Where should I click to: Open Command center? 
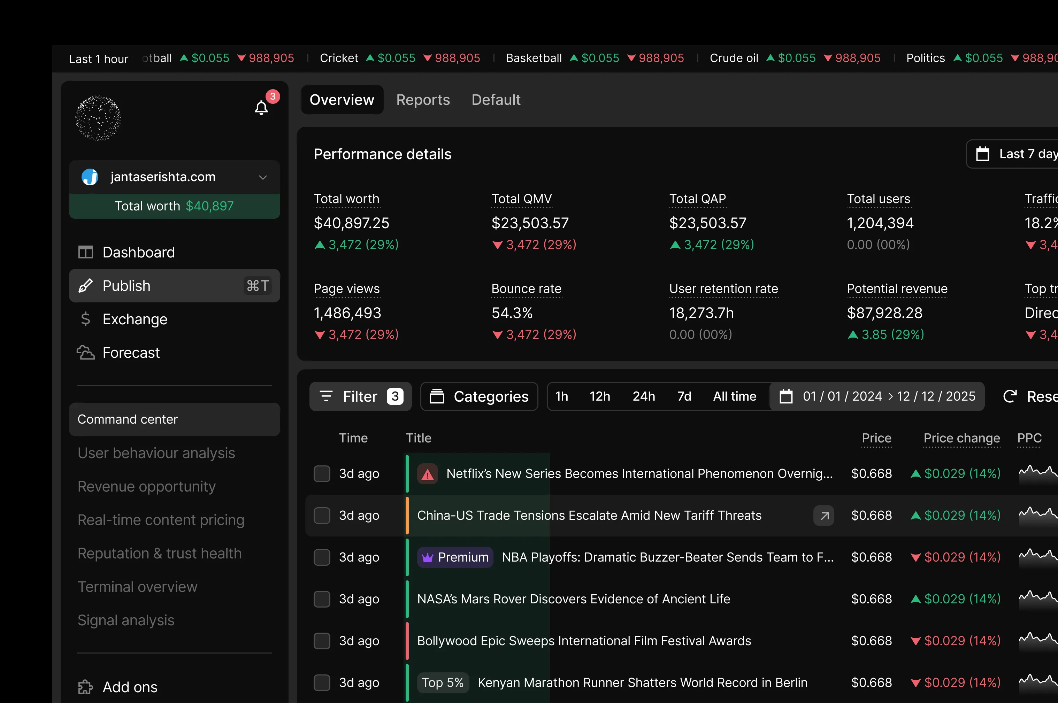coord(175,419)
